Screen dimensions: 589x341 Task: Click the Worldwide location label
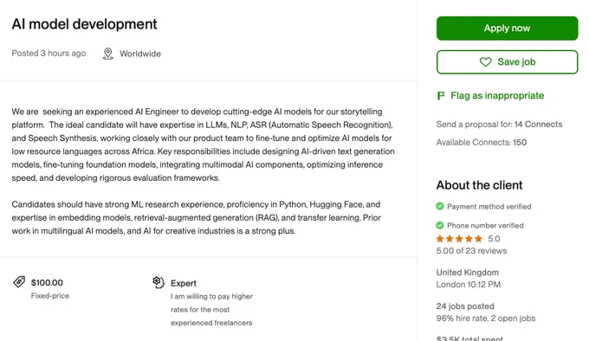point(140,54)
